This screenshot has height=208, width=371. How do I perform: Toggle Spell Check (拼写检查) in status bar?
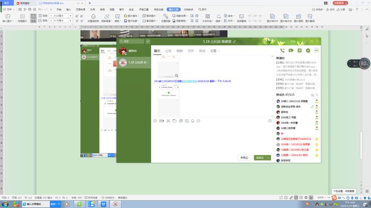pos(91,197)
